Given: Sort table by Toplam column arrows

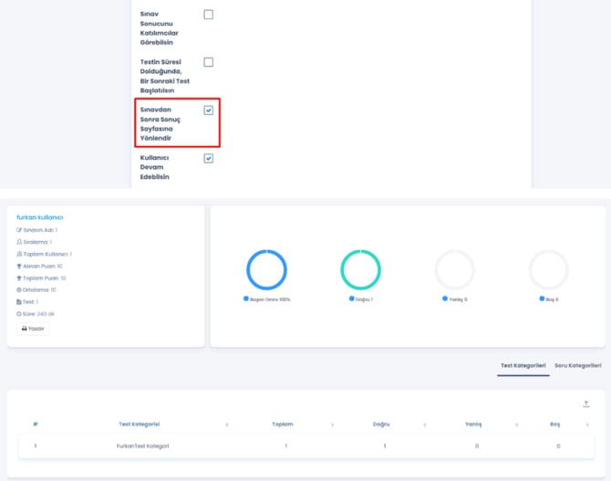Looking at the screenshot, I should pos(332,424).
